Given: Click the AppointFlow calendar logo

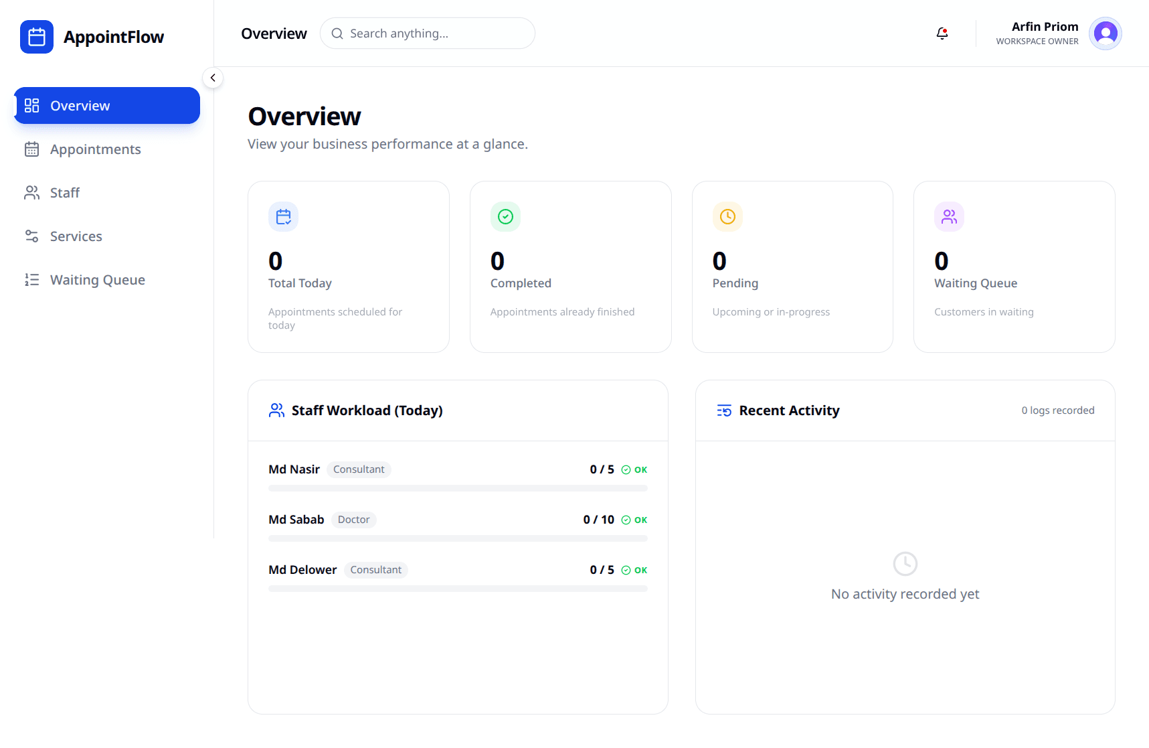Looking at the screenshot, I should pyautogui.click(x=36, y=36).
